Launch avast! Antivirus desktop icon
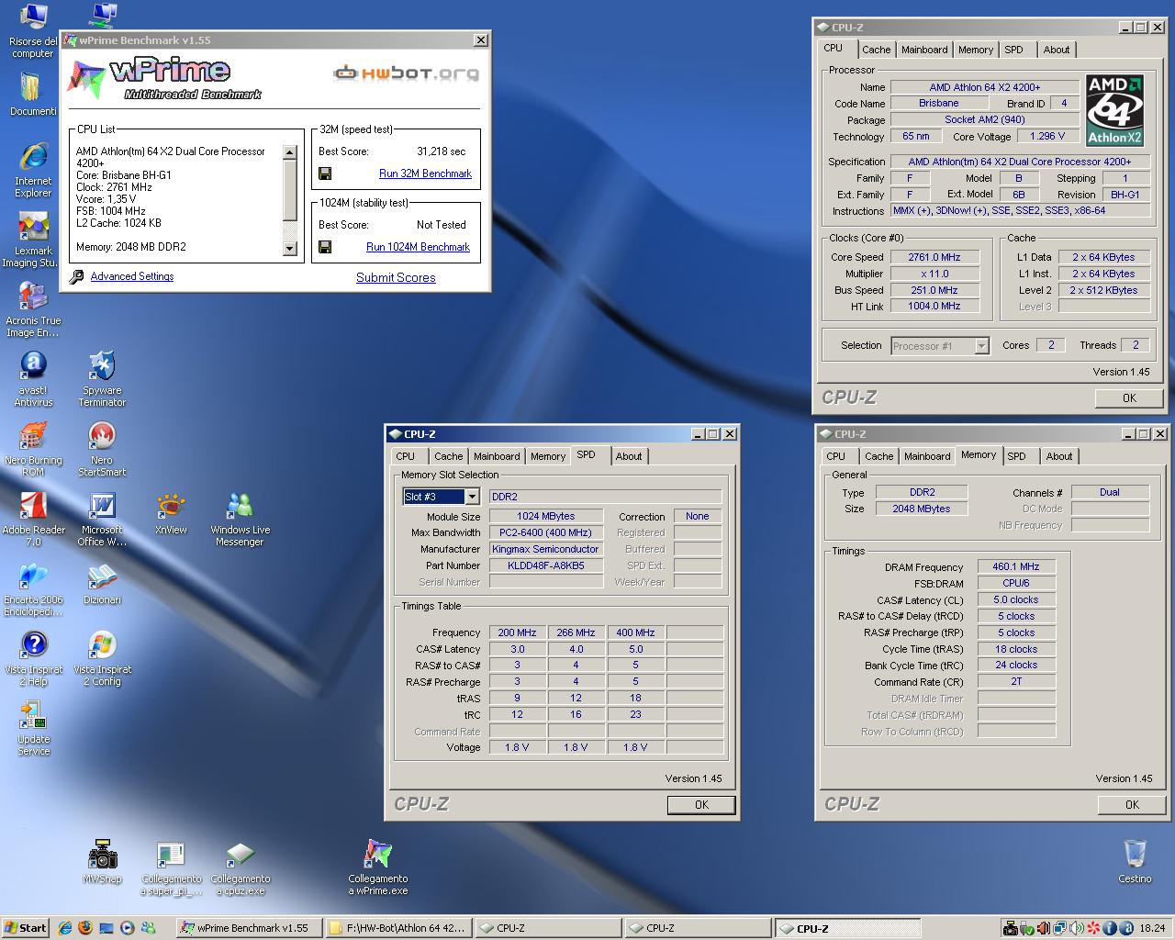1175x940 pixels. click(33, 379)
